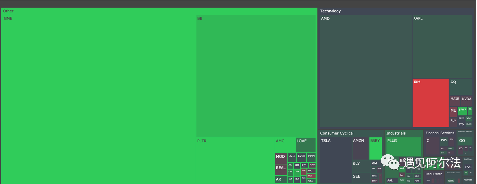The height and width of the screenshot is (184, 477).
Task: Select the LOVE stock tile
Action: [x=306, y=145]
